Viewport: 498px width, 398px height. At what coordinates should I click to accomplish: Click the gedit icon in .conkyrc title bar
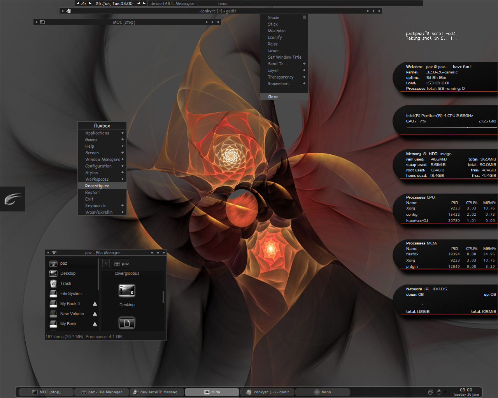(x=68, y=11)
